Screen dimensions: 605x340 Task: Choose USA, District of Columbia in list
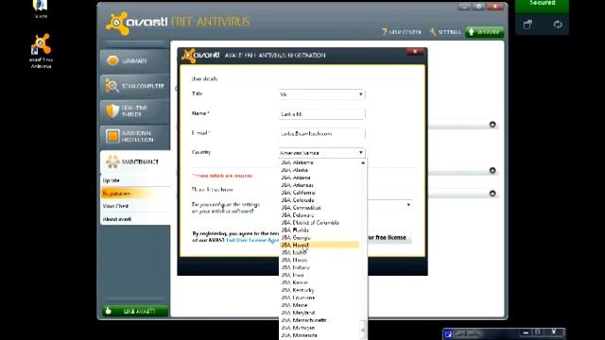pyautogui.click(x=320, y=223)
